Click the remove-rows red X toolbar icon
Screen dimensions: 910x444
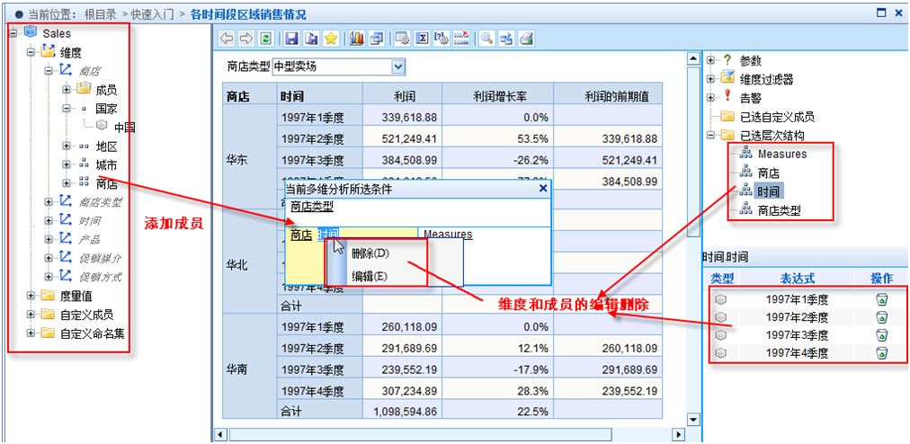click(x=460, y=39)
